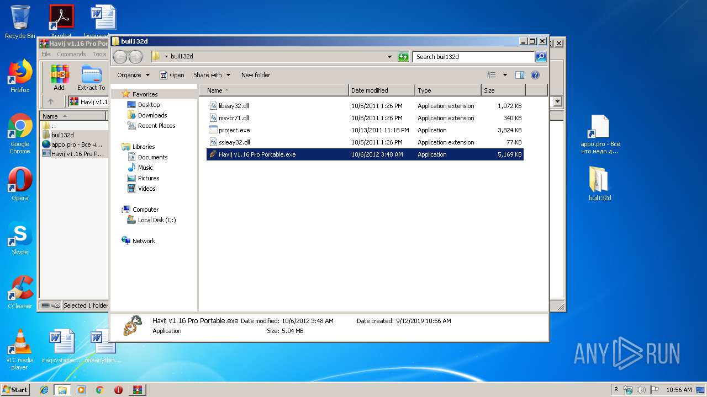Click Chrome icon in taskbar
Viewport: 707px width, 397px height.
(x=99, y=390)
